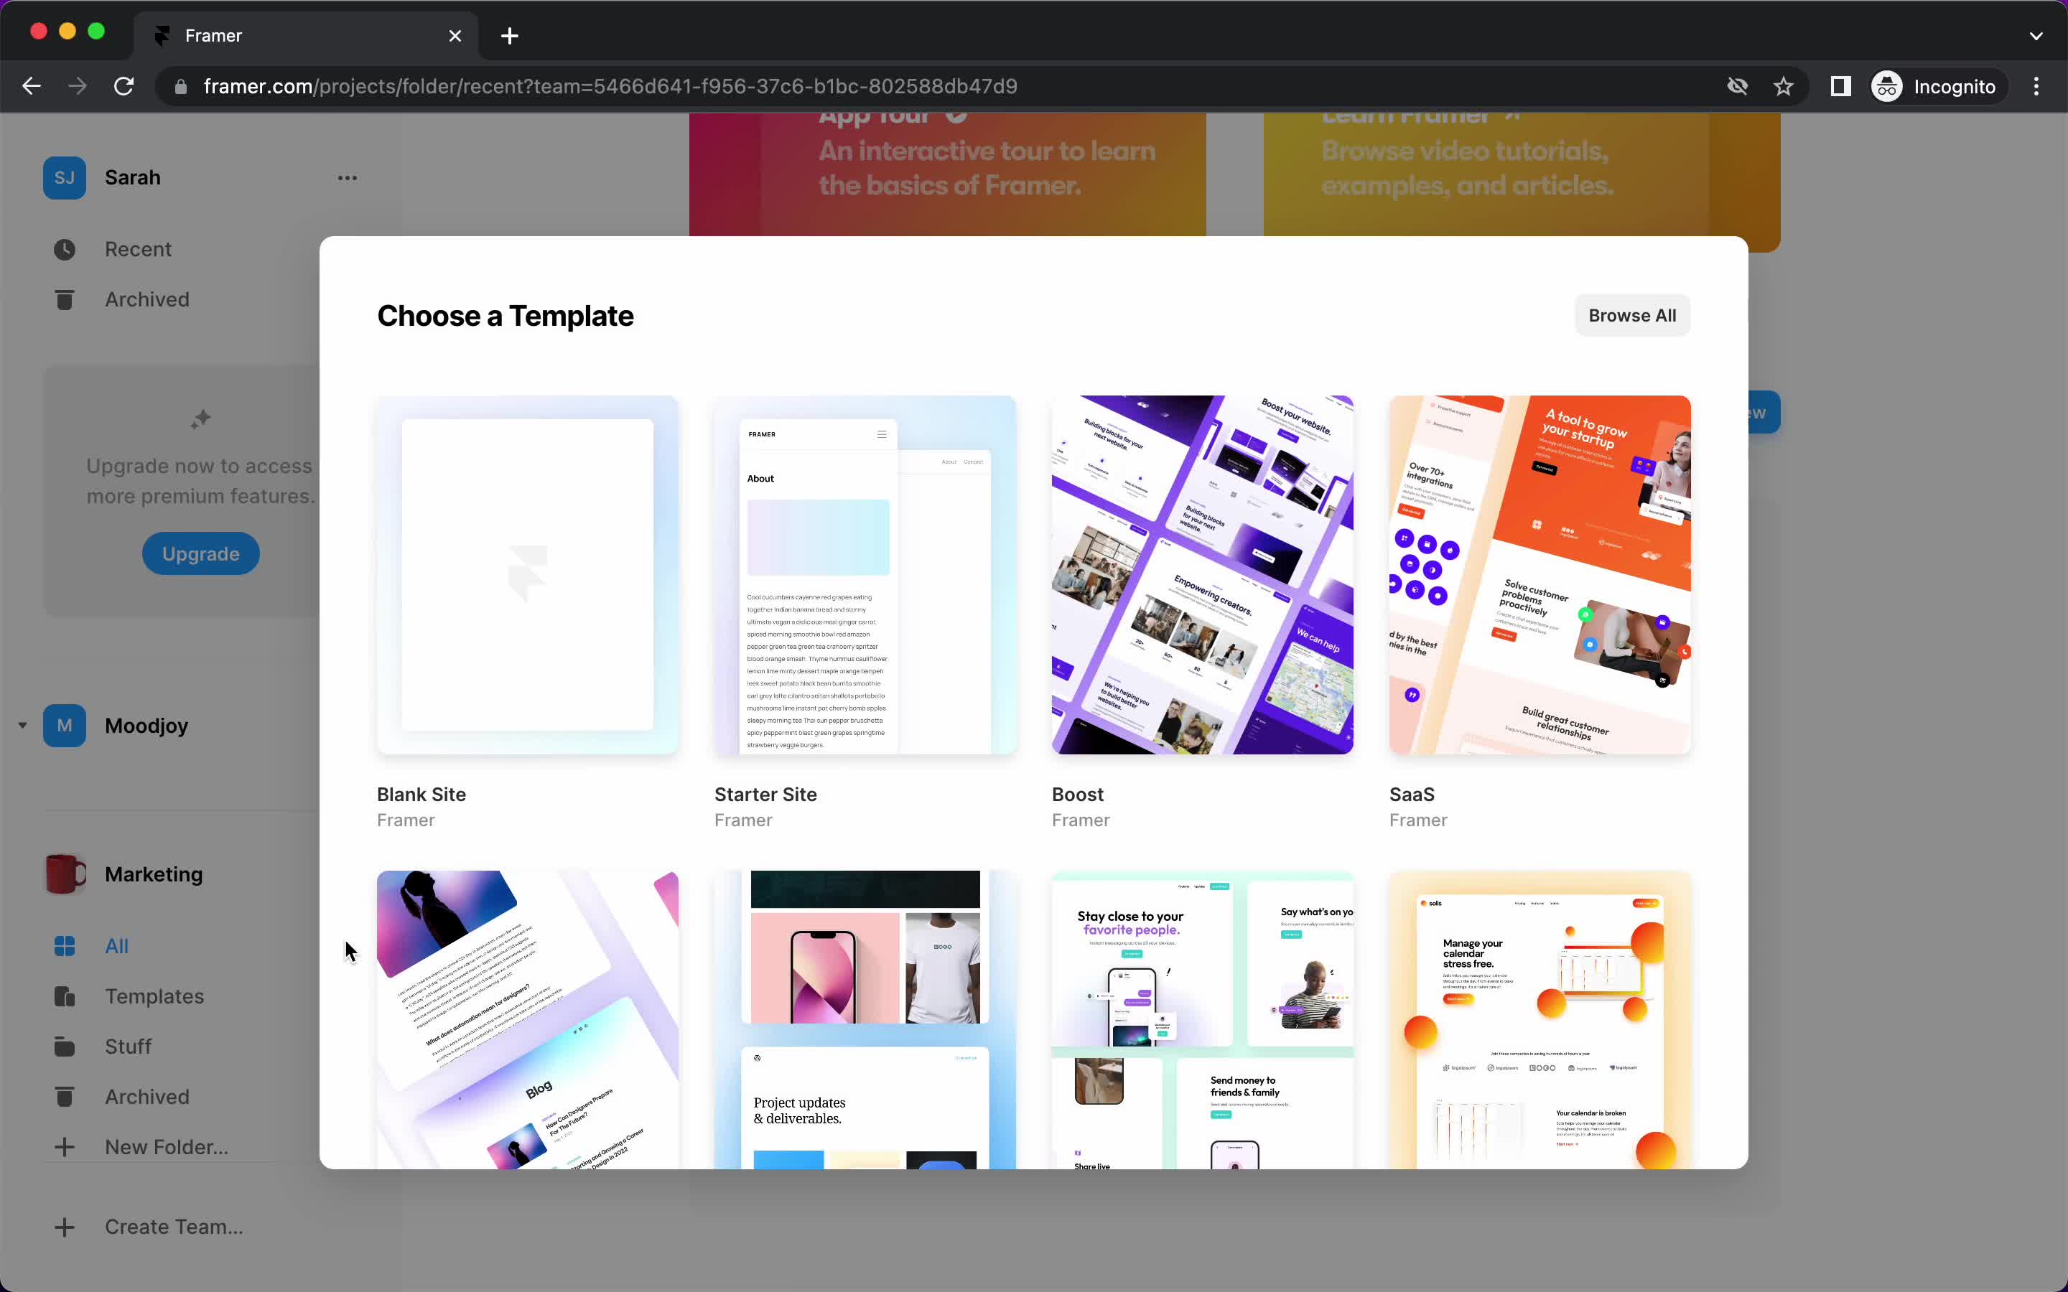
Task: Click the sparkle/premium upgrade icon
Action: (x=200, y=420)
